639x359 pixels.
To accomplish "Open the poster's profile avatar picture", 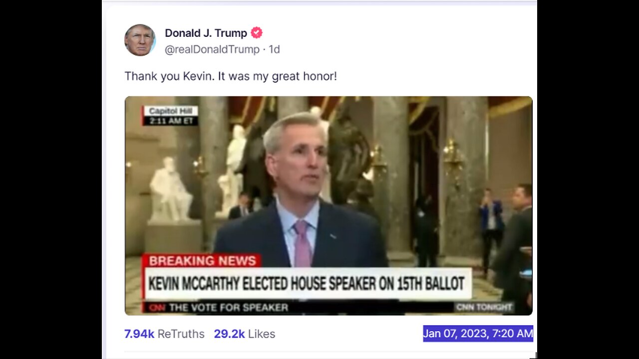I will click(x=140, y=40).
